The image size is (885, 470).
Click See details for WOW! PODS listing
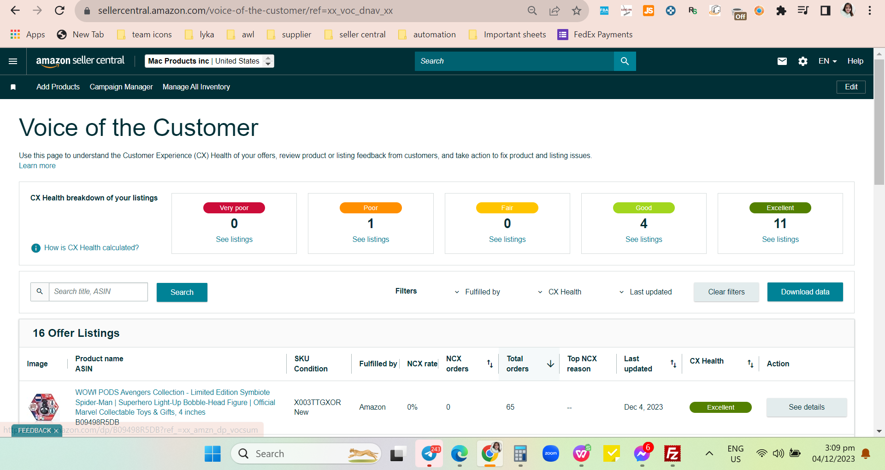[x=807, y=407]
